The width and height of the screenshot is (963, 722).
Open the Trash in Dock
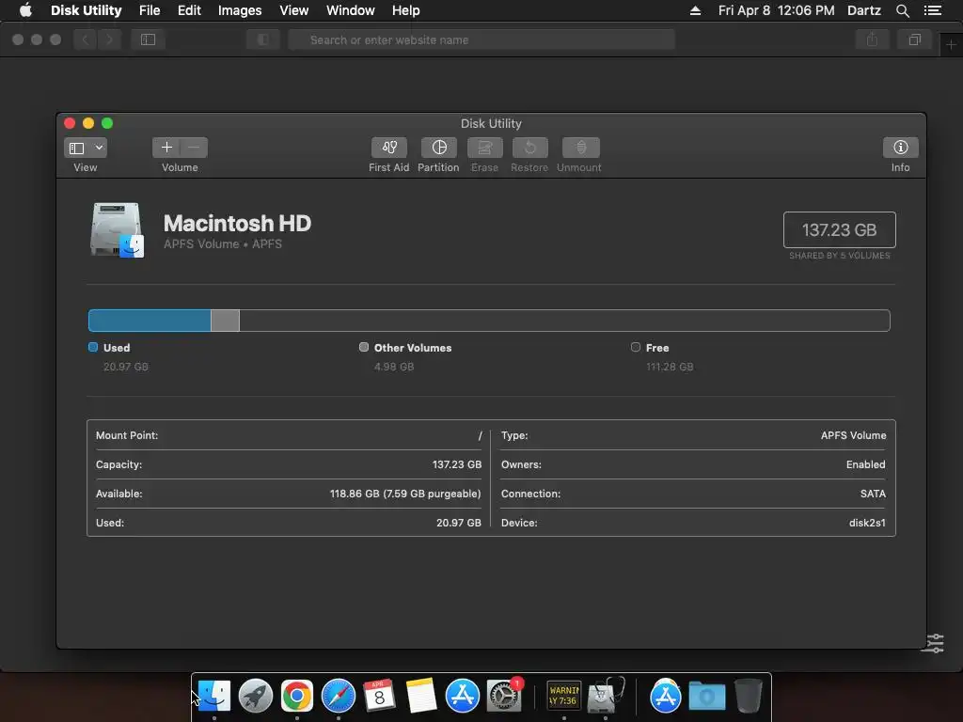[x=748, y=697]
